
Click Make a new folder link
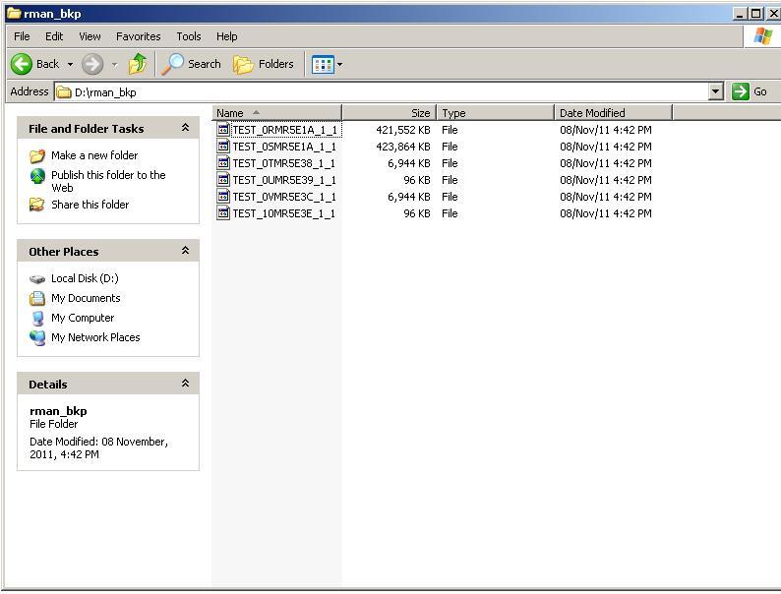[x=94, y=155]
